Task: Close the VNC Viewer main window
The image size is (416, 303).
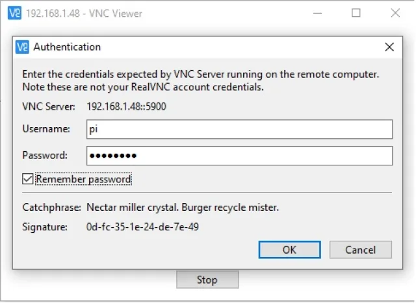Action: coord(395,13)
